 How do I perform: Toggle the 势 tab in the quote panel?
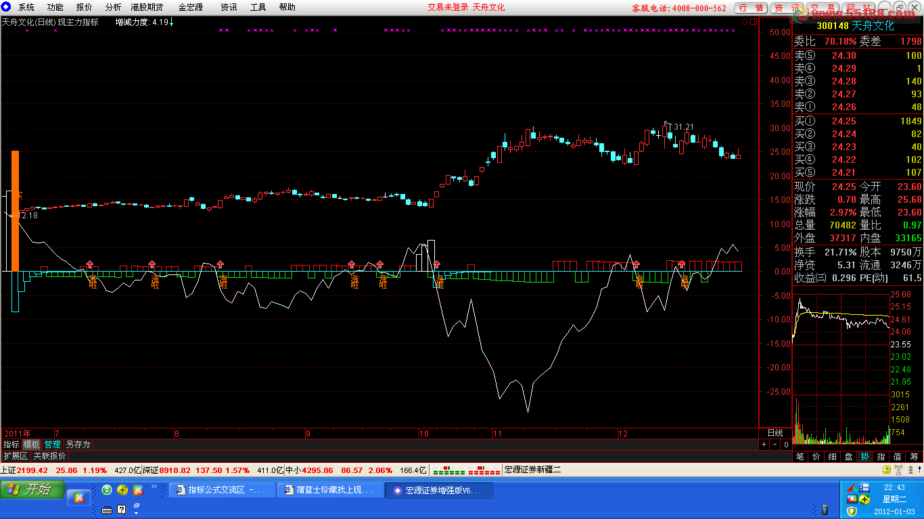(x=864, y=457)
